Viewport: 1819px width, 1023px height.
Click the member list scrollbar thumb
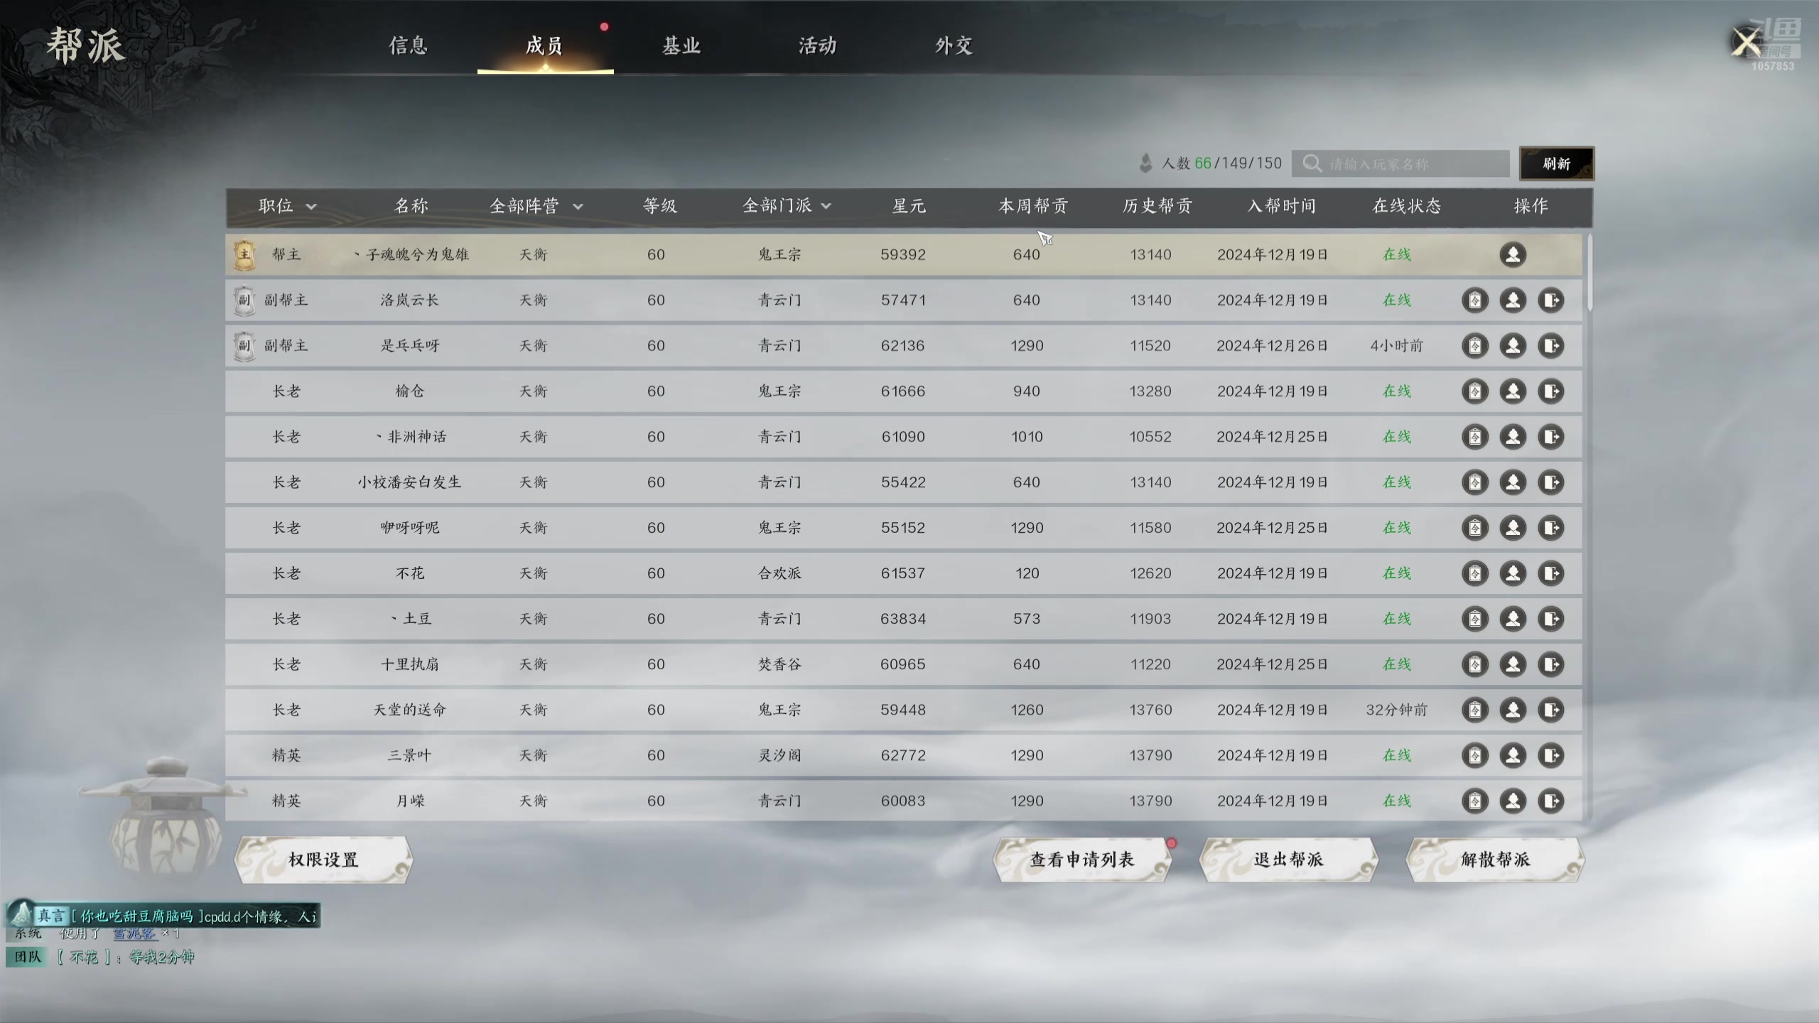[x=1589, y=274]
